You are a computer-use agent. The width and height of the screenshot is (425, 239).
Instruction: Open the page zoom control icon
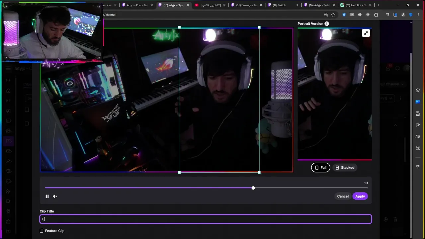pos(326,15)
